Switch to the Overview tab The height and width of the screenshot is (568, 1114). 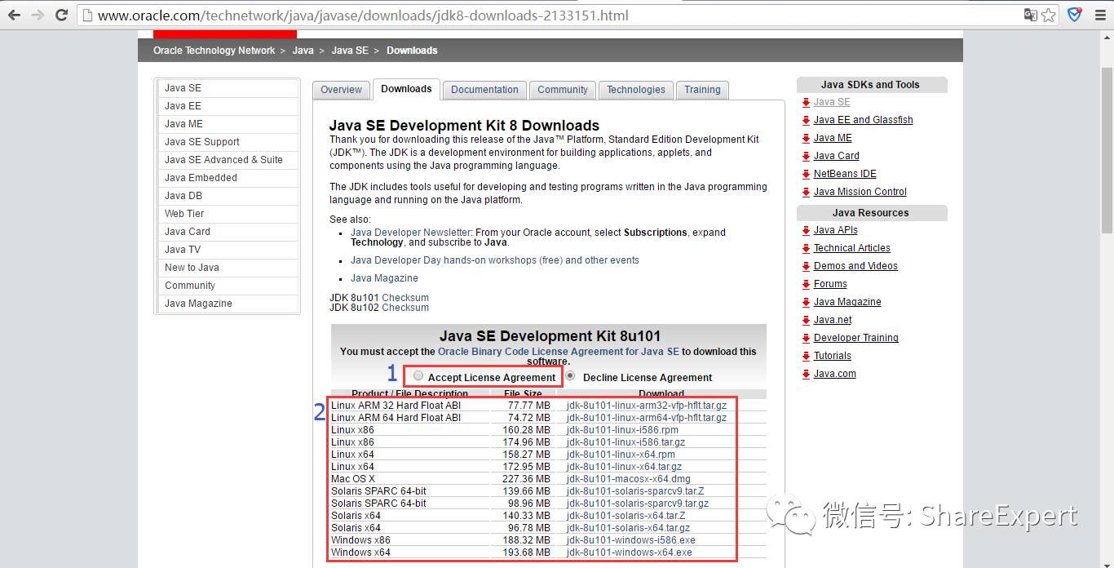[x=341, y=90]
